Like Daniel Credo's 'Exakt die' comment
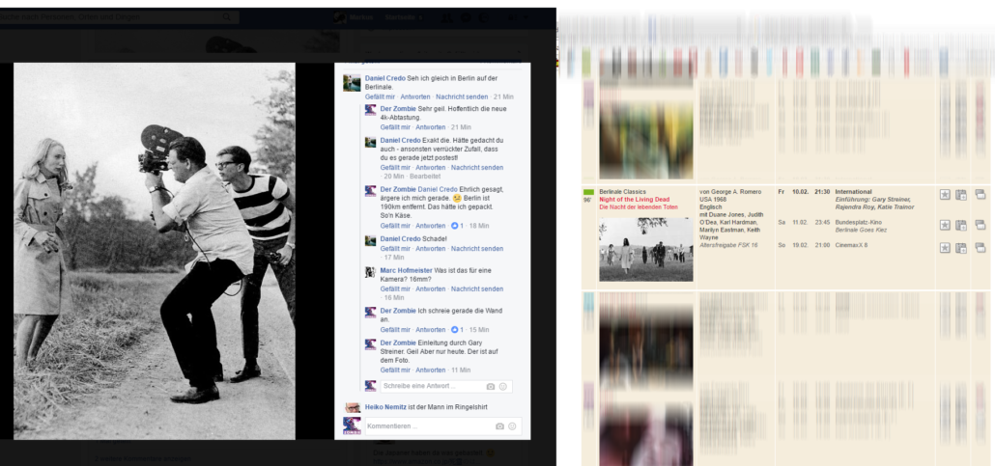 click(x=395, y=167)
